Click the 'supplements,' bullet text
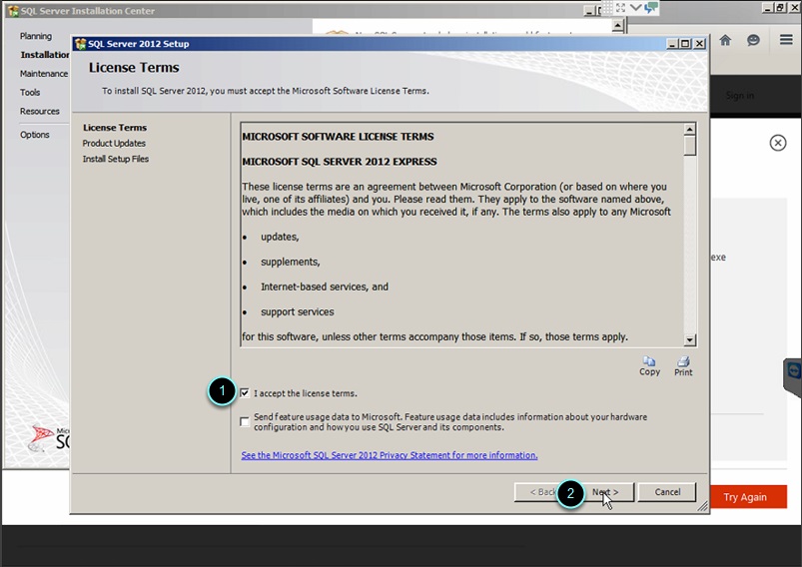 click(290, 262)
